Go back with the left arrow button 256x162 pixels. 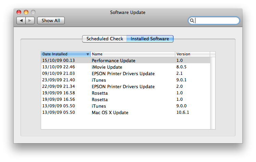pos(21,21)
